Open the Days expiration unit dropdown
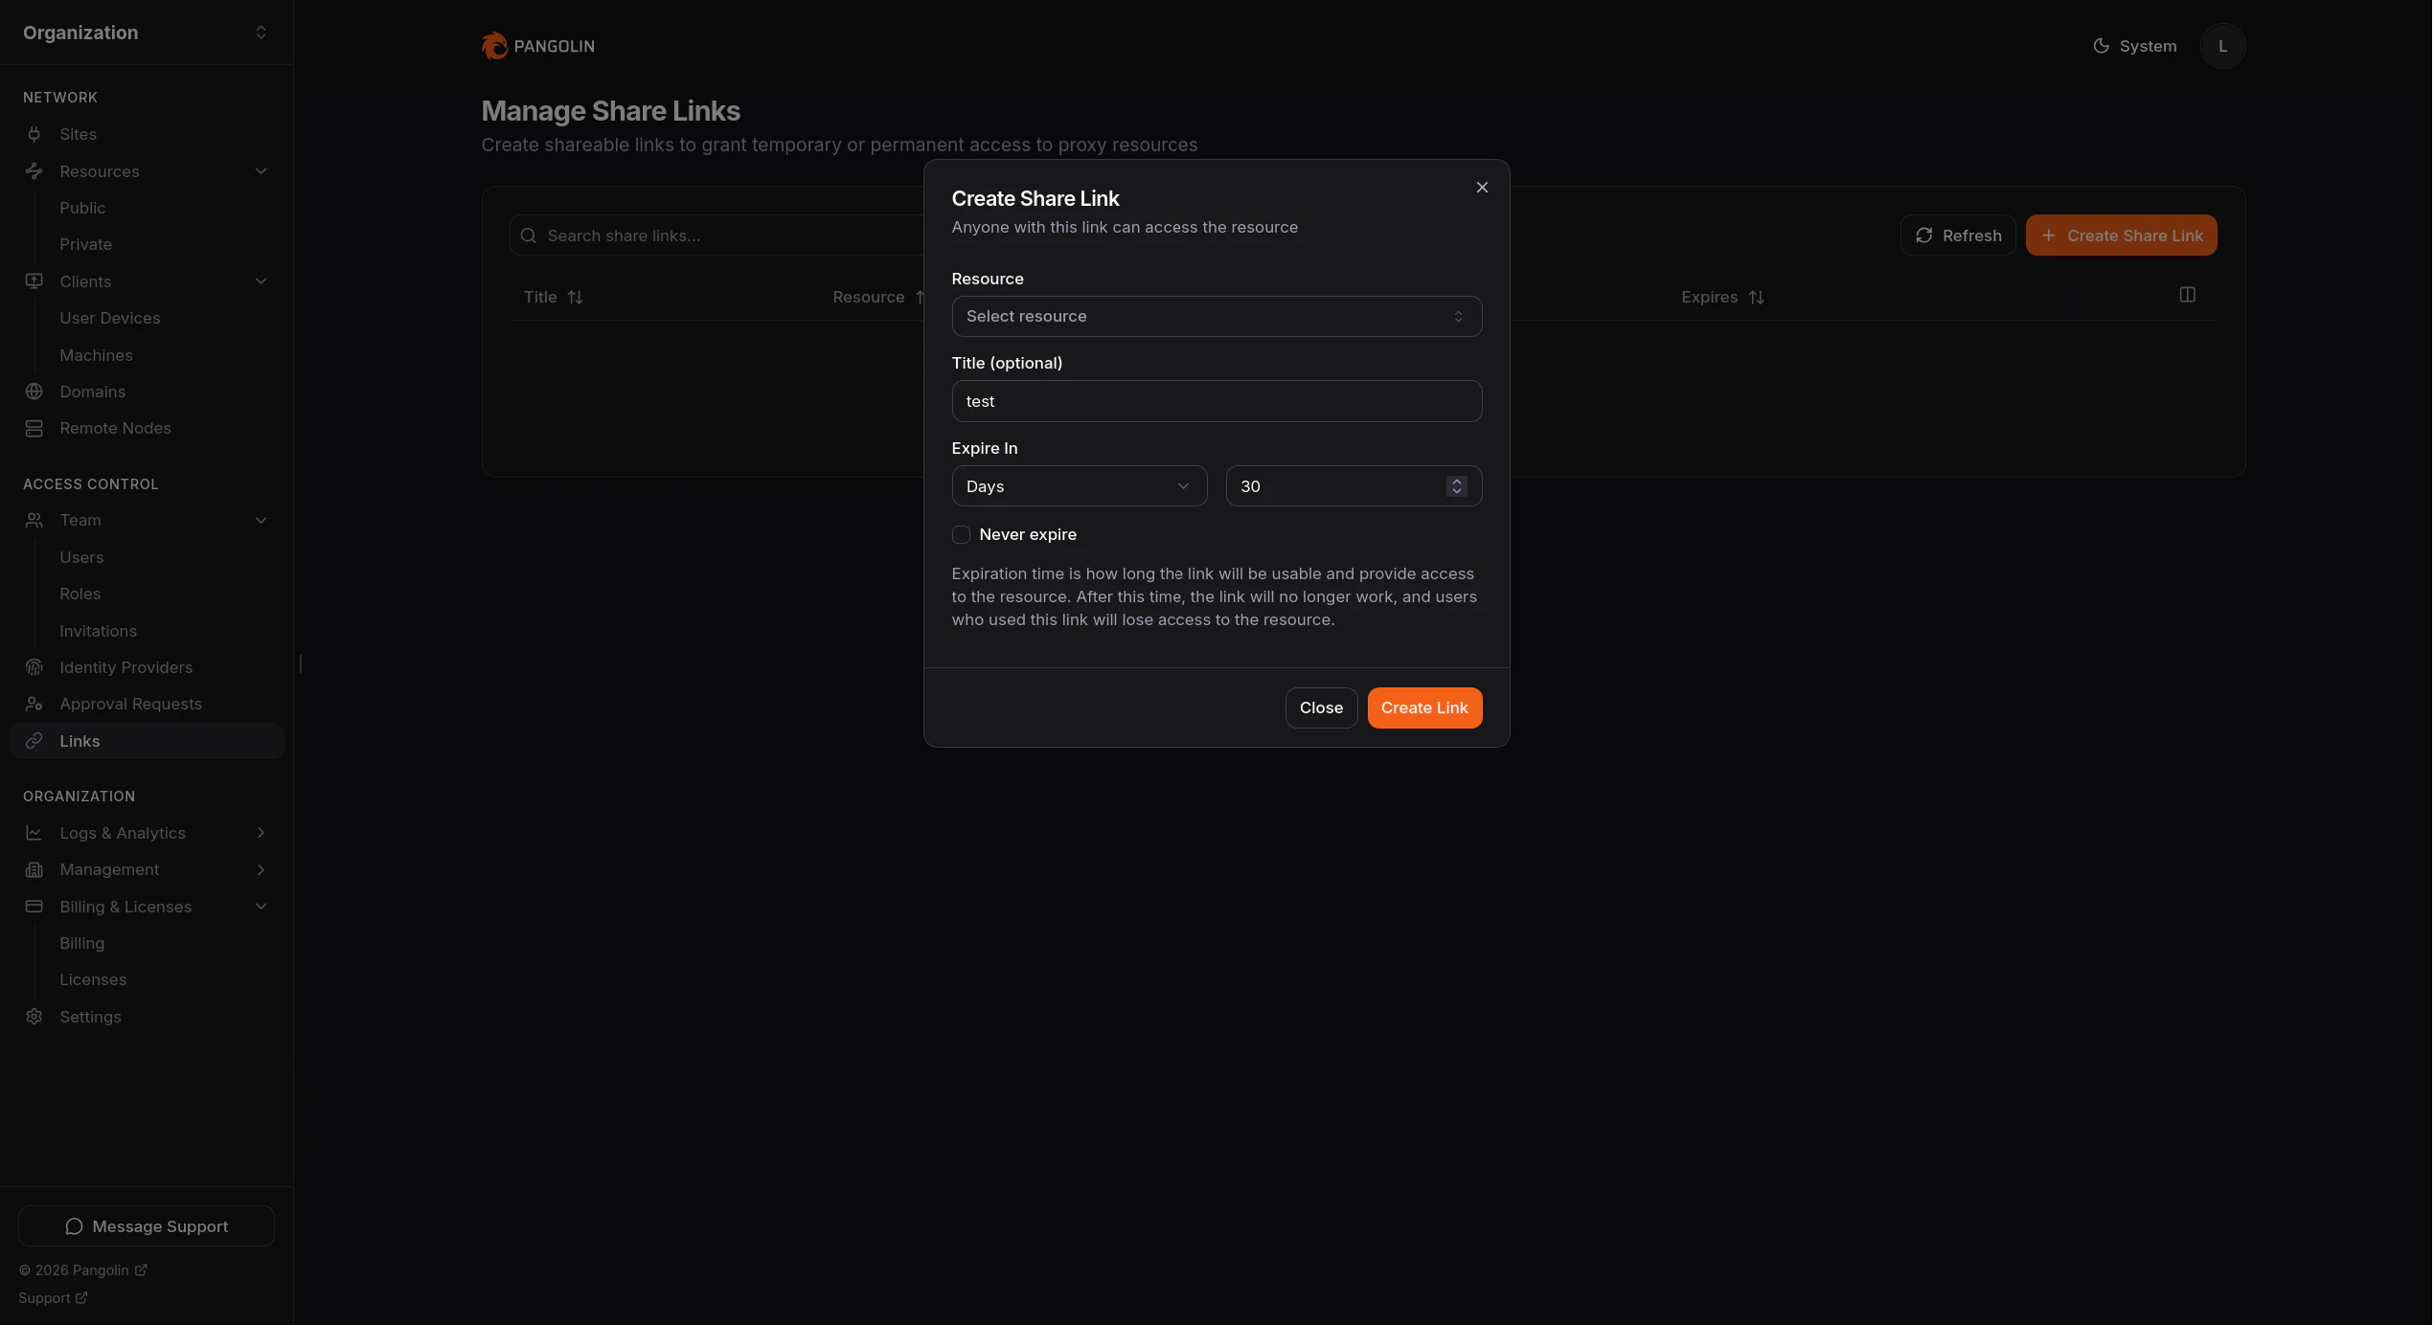Screen dimensions: 2434x1325 (1079, 485)
